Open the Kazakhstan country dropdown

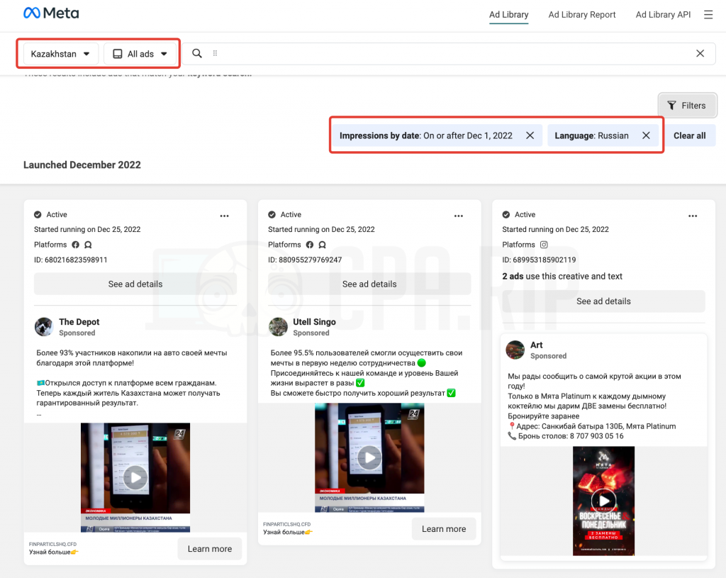tap(61, 54)
